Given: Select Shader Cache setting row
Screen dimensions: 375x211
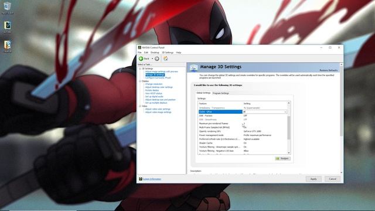Looking at the screenshot, I should [243, 143].
